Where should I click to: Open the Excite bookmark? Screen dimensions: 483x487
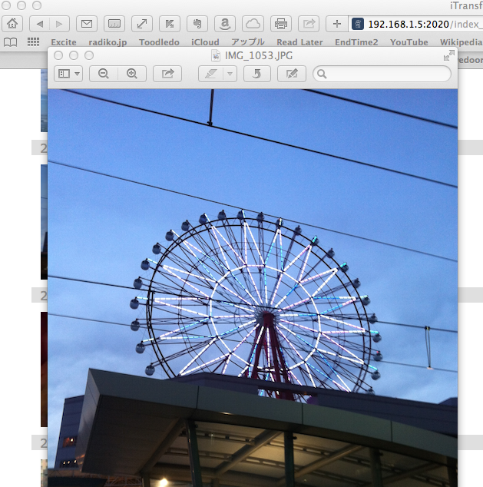pos(64,42)
